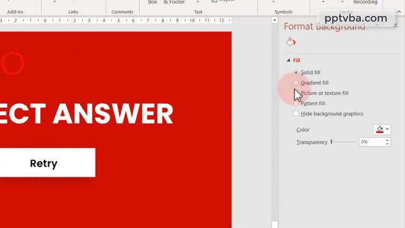Click the vertical scrollbar up arrow

(275, 20)
